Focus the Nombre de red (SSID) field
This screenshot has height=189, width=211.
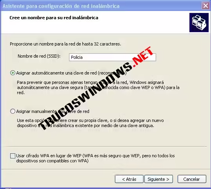(113, 57)
